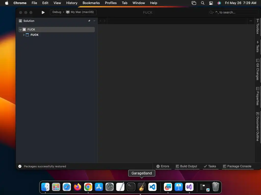Open Freeform from the Dock

168,187
